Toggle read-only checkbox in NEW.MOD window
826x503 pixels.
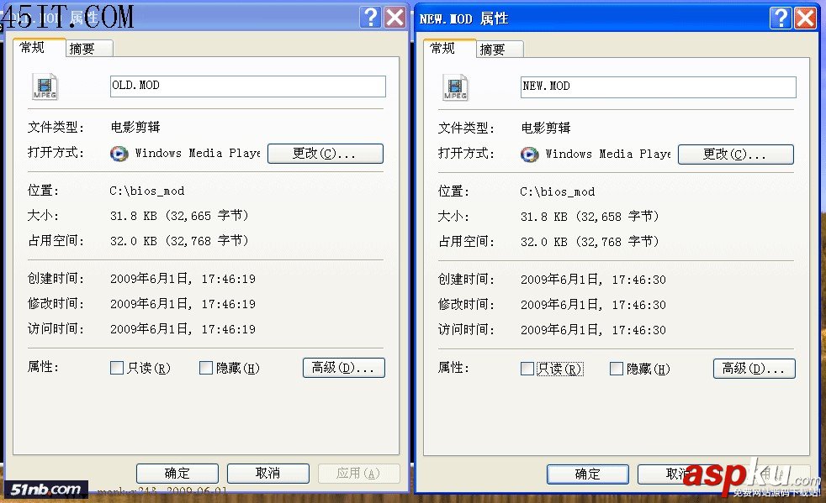click(x=527, y=369)
